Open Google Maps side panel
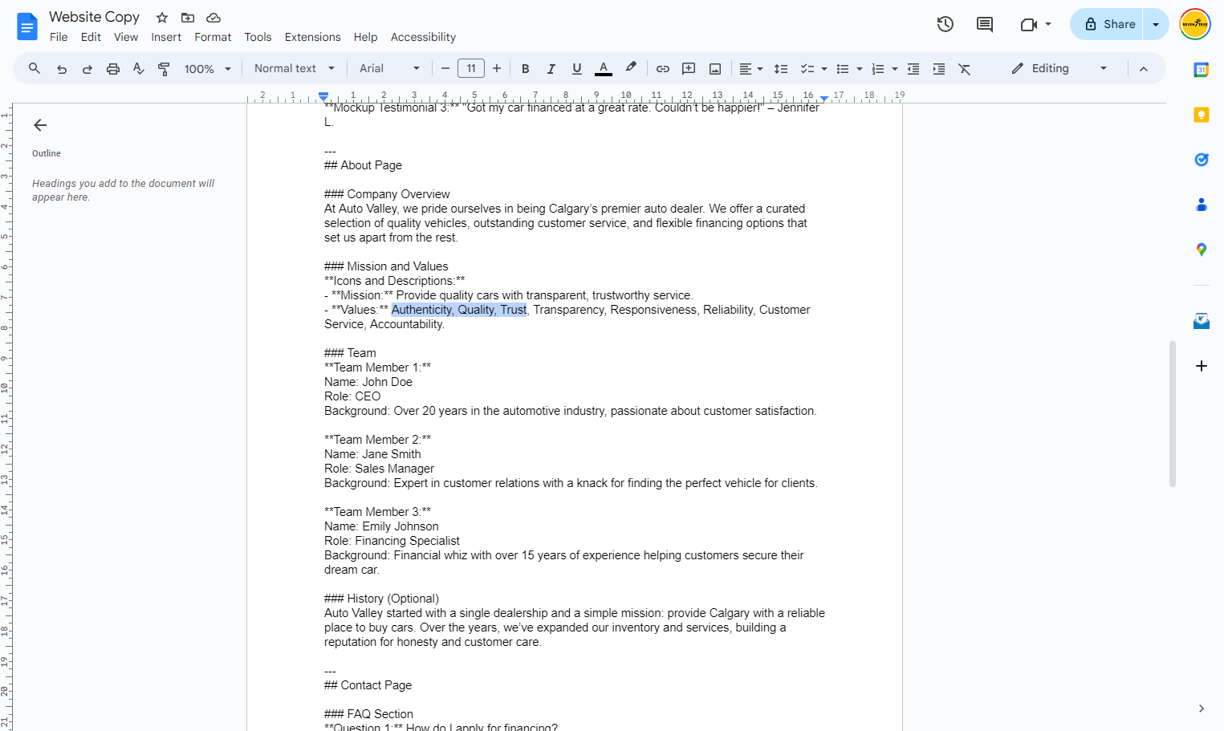This screenshot has width=1224, height=731. click(x=1202, y=250)
